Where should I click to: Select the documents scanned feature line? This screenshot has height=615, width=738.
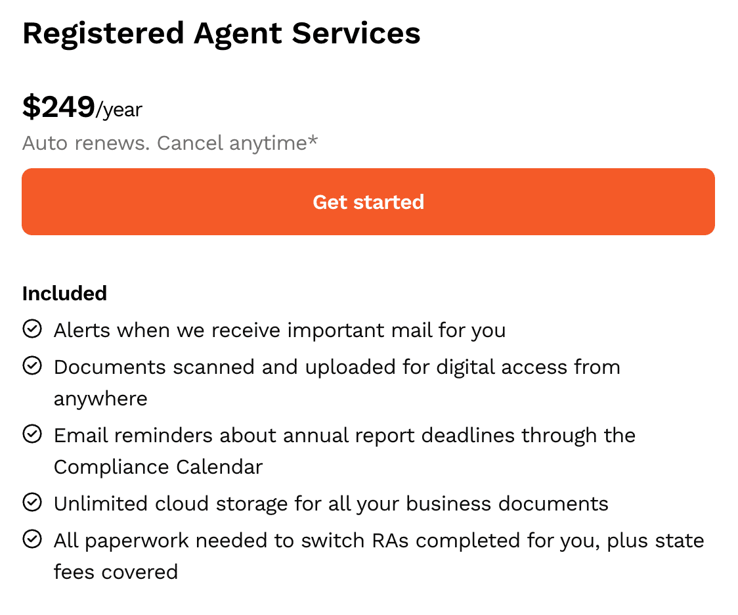pyautogui.click(x=336, y=367)
